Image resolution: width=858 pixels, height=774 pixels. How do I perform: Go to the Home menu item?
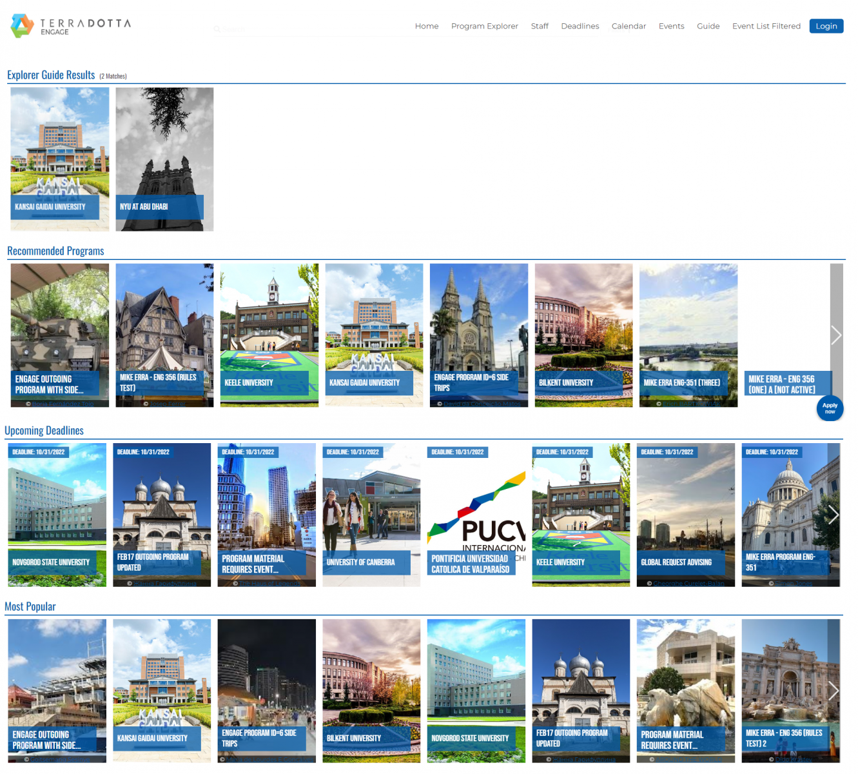click(427, 26)
